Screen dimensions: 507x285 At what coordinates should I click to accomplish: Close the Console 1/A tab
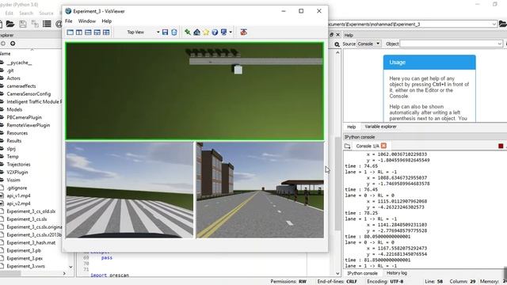383,146
